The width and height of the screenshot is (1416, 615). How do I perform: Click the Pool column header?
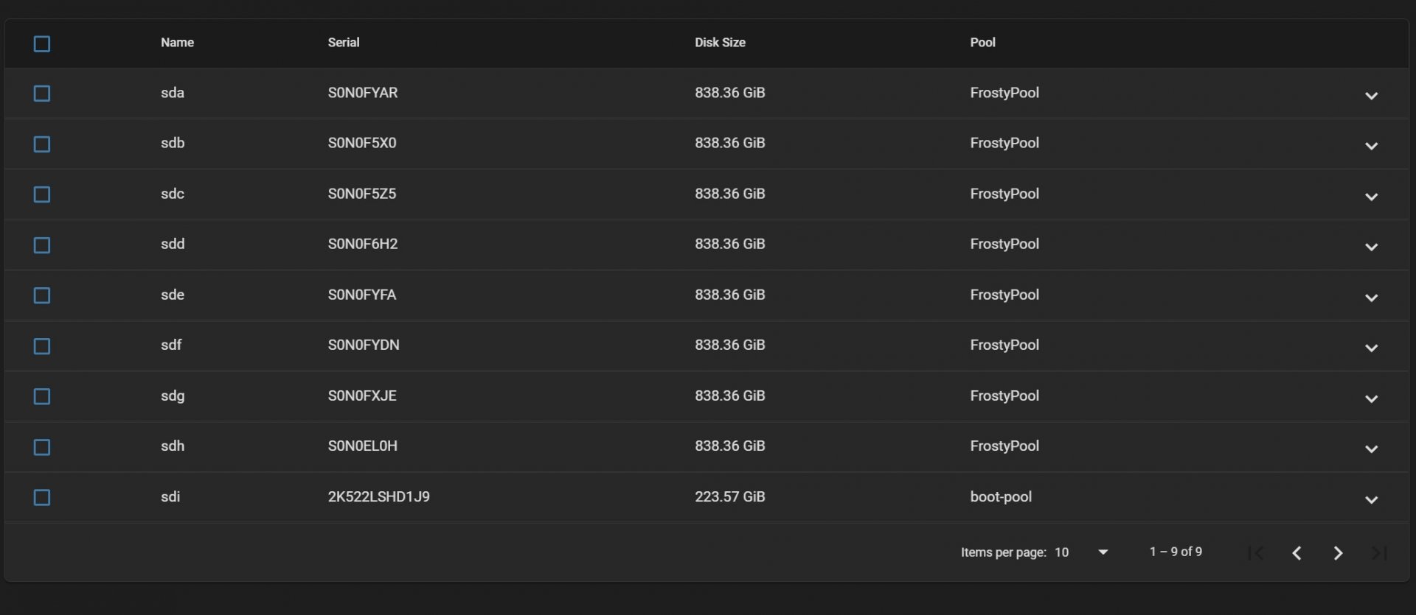click(x=982, y=43)
